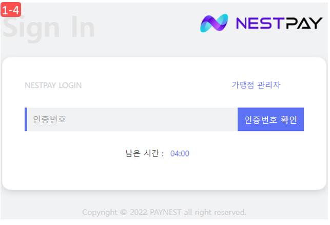330x225 pixels.
Task: Click the word LOGIN in the card header
Action: point(70,85)
